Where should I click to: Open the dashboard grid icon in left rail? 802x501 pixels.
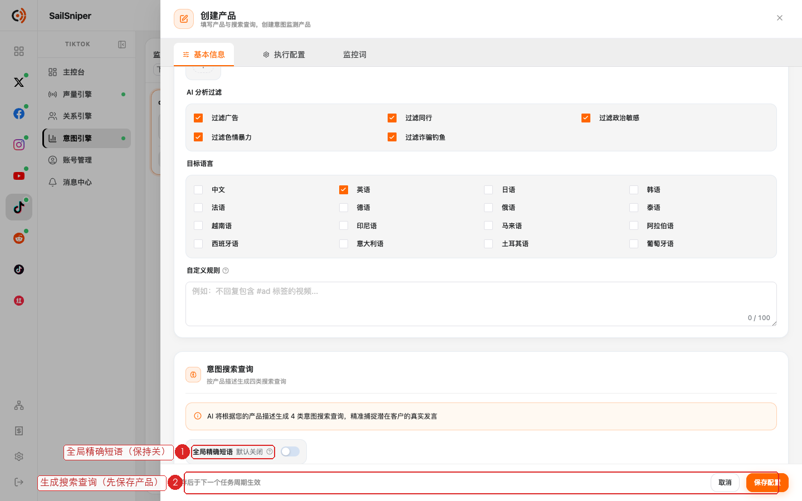pyautogui.click(x=19, y=51)
